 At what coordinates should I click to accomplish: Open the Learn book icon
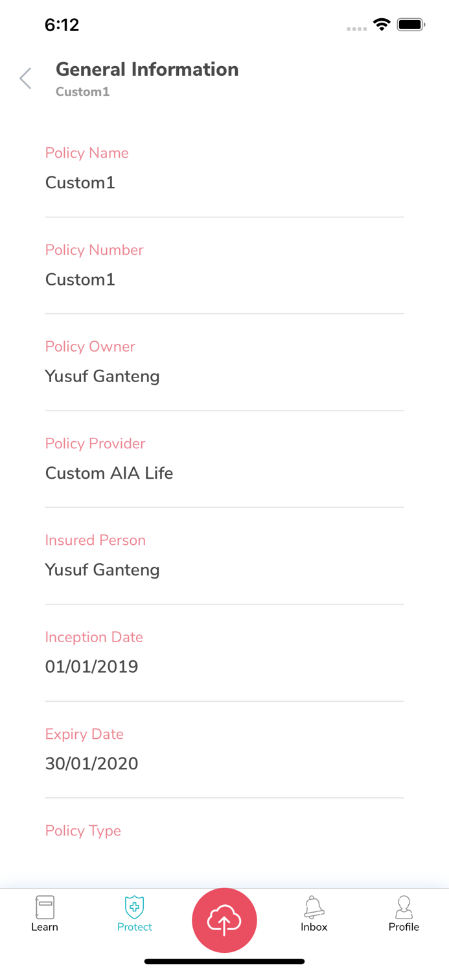click(x=45, y=907)
